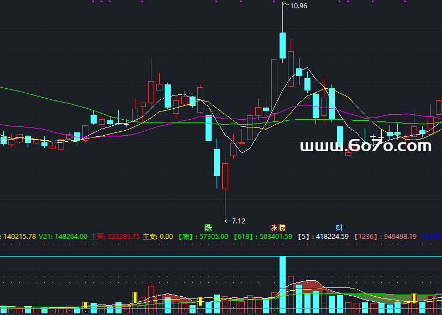Viewport: 442px width, 315px height.
Task: Click the 10.96 high price label
Action: coord(298,6)
